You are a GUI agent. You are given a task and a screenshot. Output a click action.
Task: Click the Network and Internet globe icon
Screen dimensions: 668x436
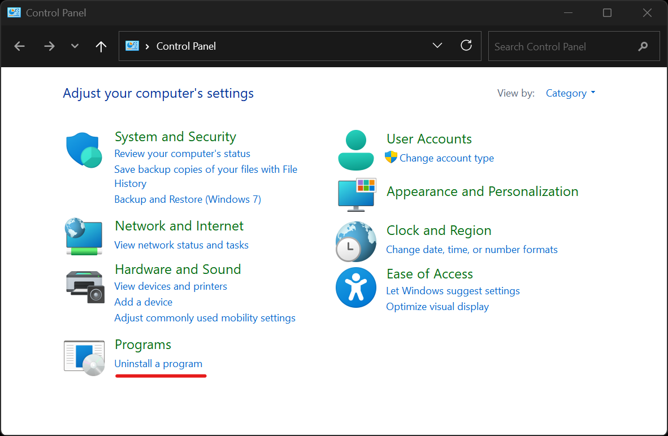[84, 236]
